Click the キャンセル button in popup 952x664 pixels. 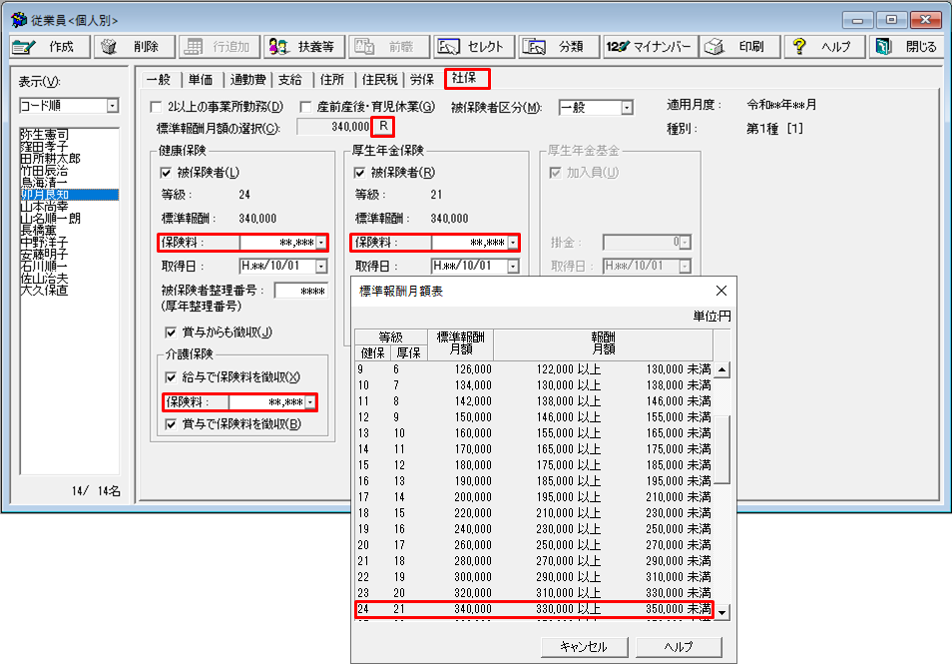582,646
